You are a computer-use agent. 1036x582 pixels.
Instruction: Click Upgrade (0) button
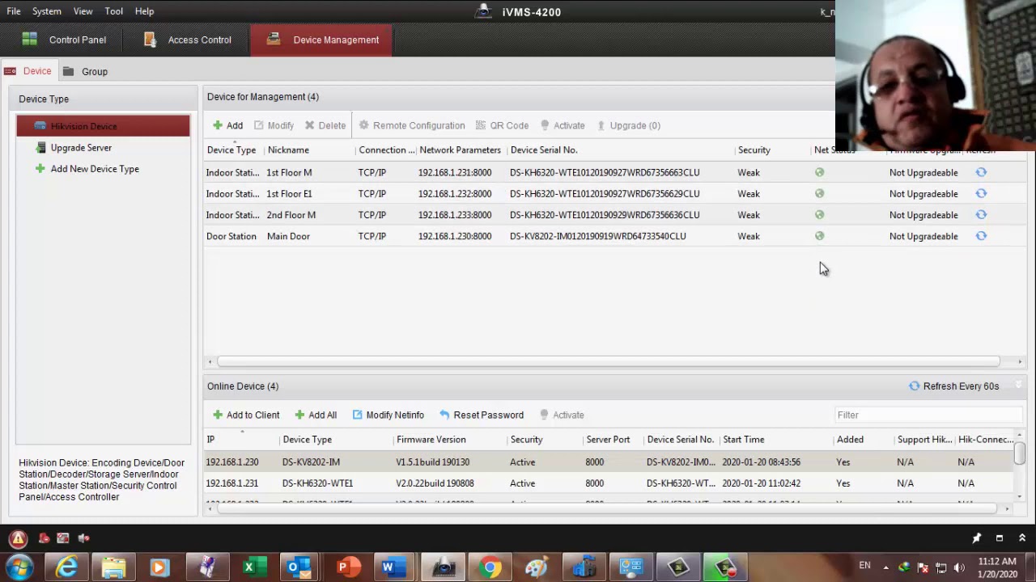point(629,125)
